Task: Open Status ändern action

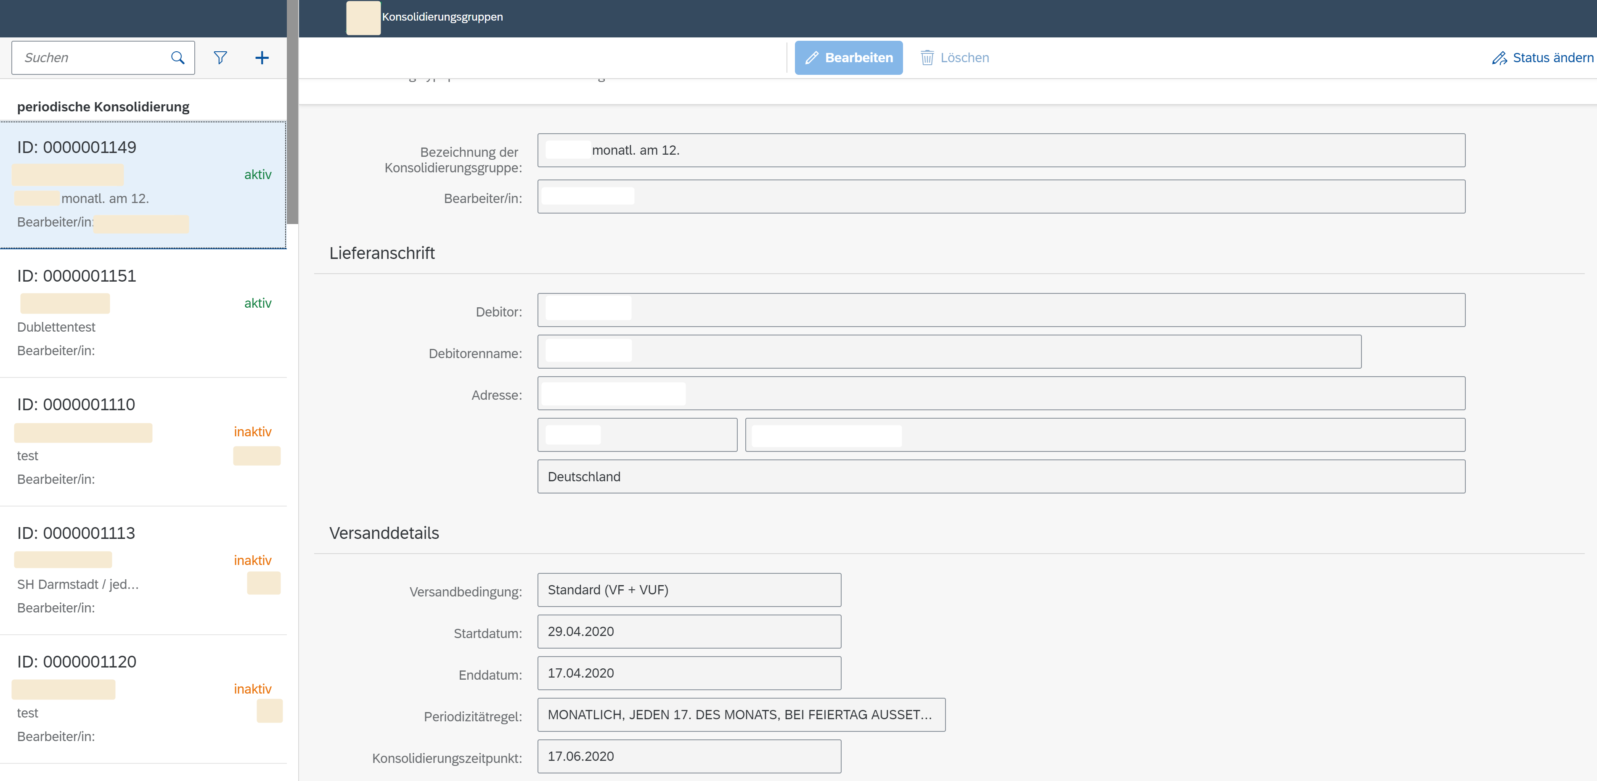Action: pos(1542,58)
